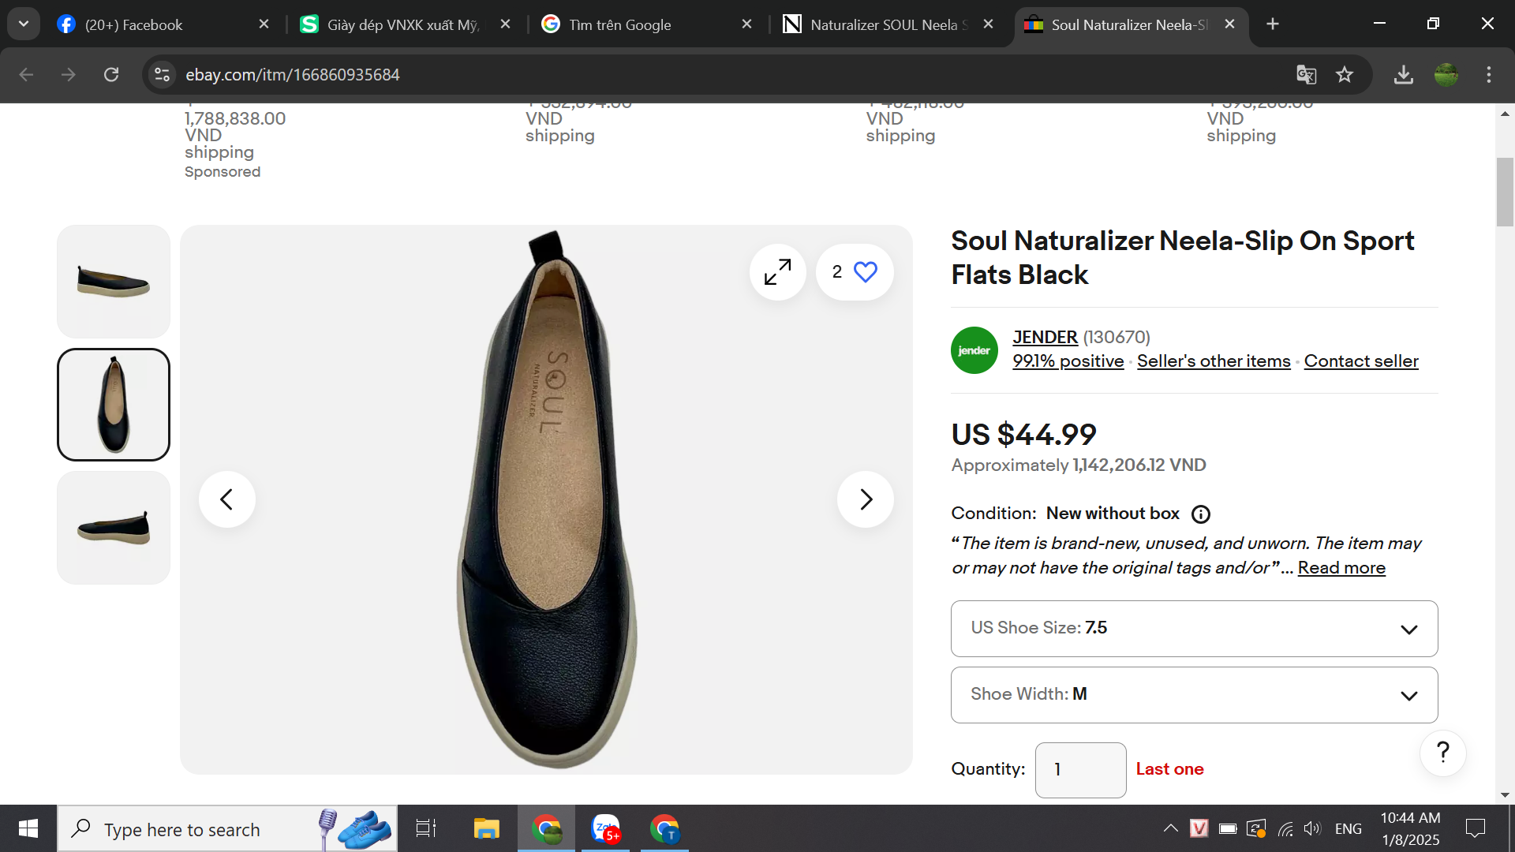This screenshot has width=1515, height=852.
Task: Click the Quantity input field
Action: tap(1080, 770)
